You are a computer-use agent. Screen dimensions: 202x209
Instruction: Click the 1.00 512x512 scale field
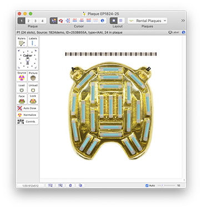coord(31,186)
